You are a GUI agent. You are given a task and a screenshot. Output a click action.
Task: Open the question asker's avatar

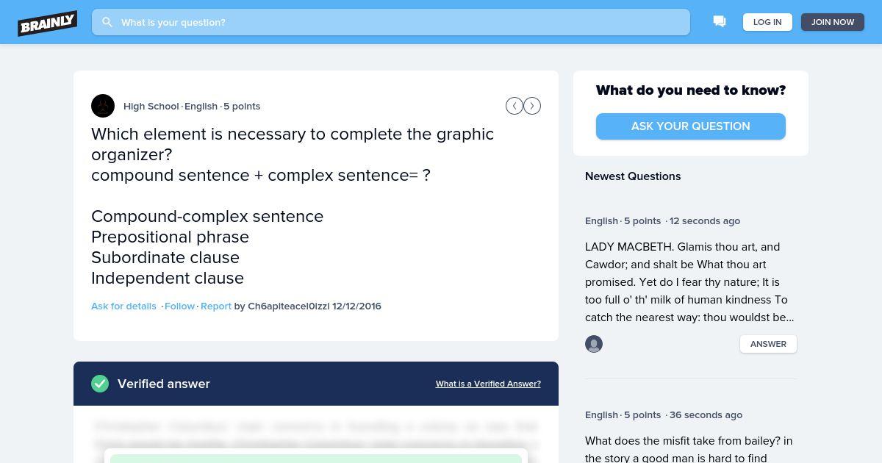coord(103,106)
